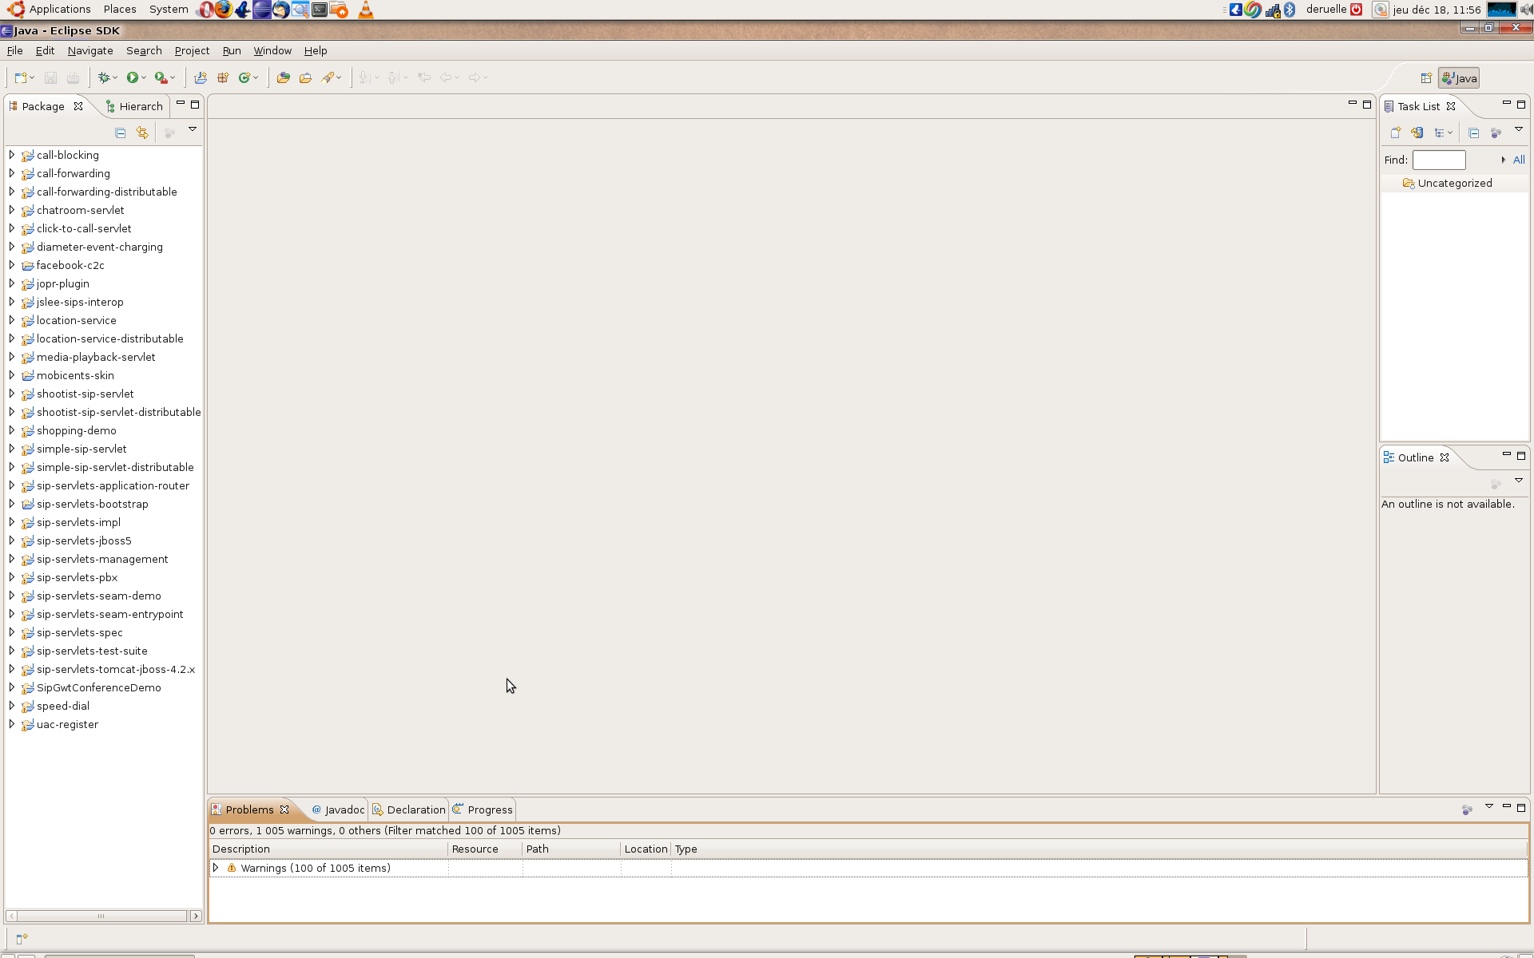The height and width of the screenshot is (958, 1534).
Task: Maximize the Problems view panel
Action: [x=1521, y=807]
